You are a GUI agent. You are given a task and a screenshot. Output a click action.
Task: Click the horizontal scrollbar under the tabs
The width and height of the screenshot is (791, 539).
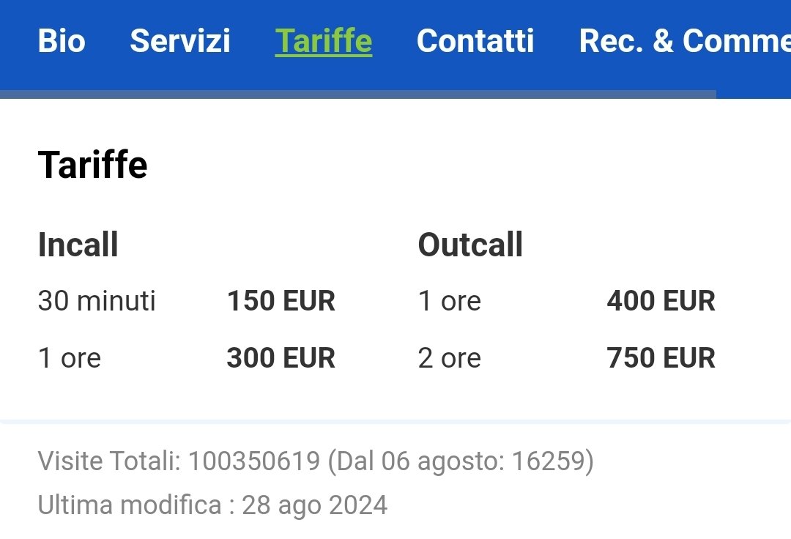tap(358, 94)
